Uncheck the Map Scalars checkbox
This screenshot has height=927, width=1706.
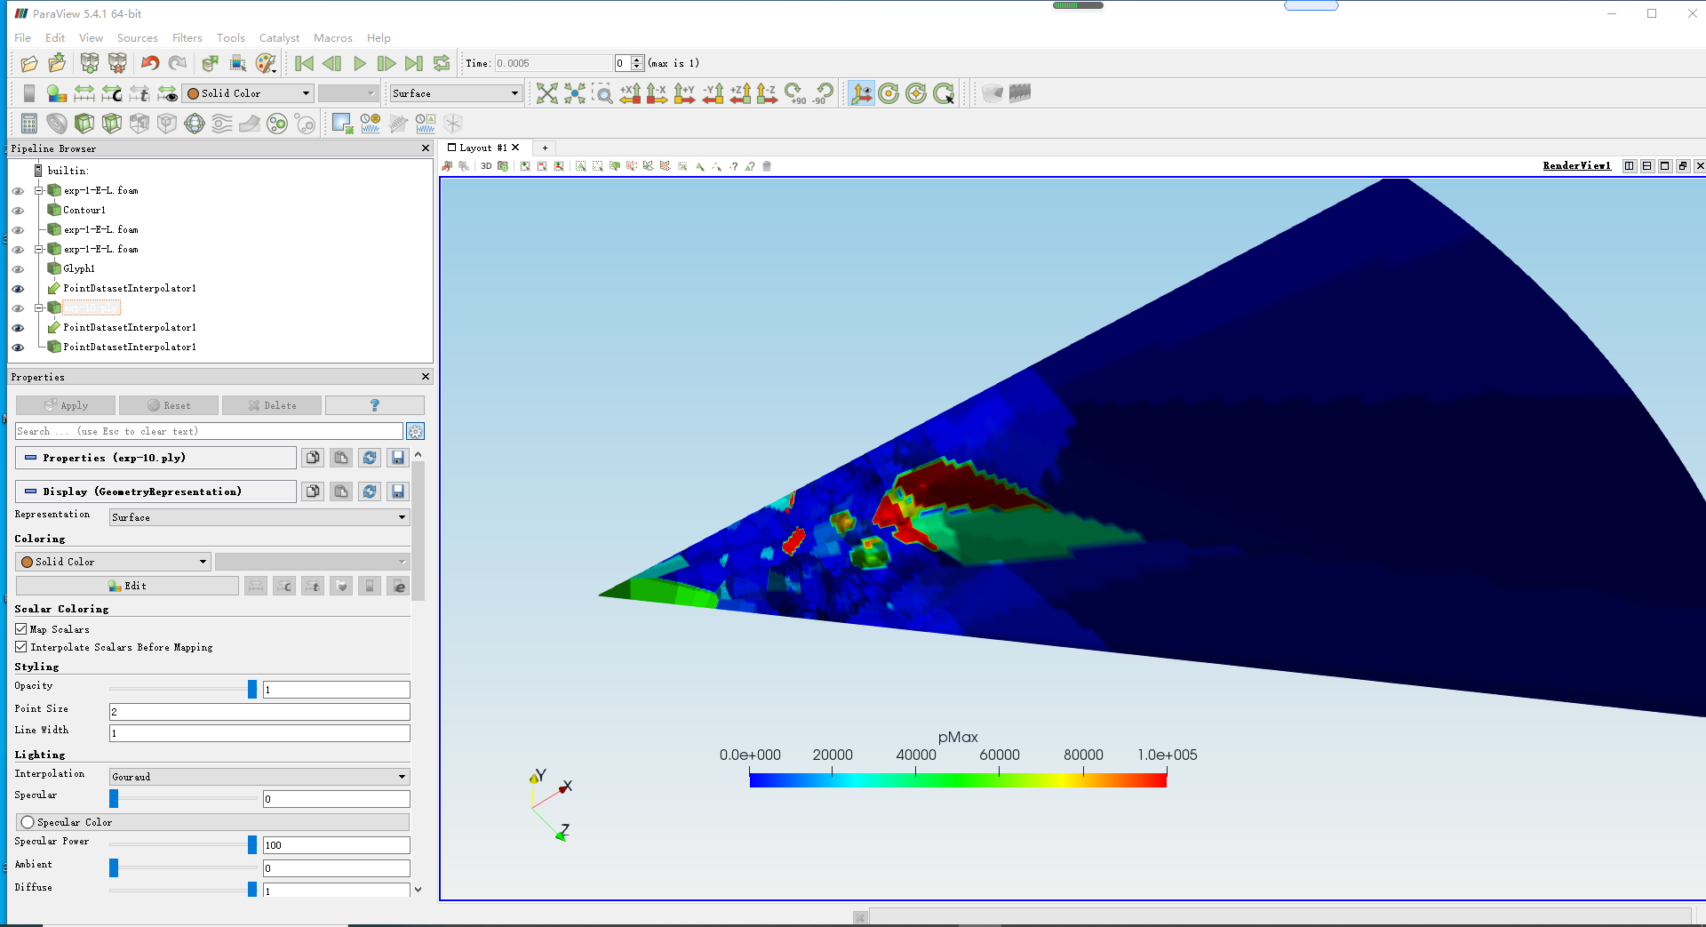click(21, 629)
